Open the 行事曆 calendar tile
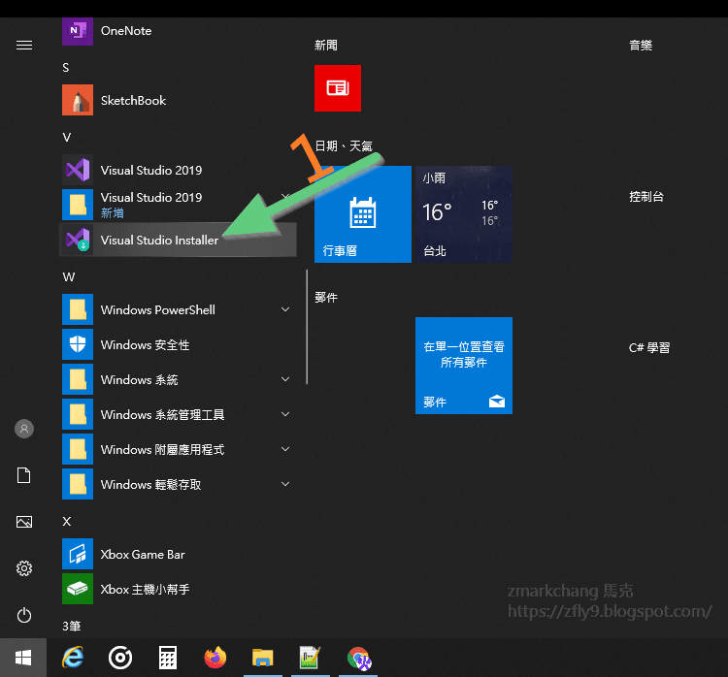The width and height of the screenshot is (728, 677). (363, 214)
